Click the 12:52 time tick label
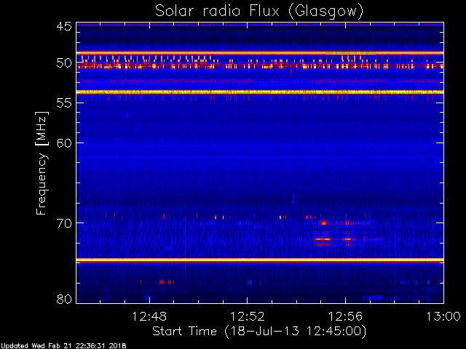This screenshot has height=349, width=466. (x=248, y=316)
